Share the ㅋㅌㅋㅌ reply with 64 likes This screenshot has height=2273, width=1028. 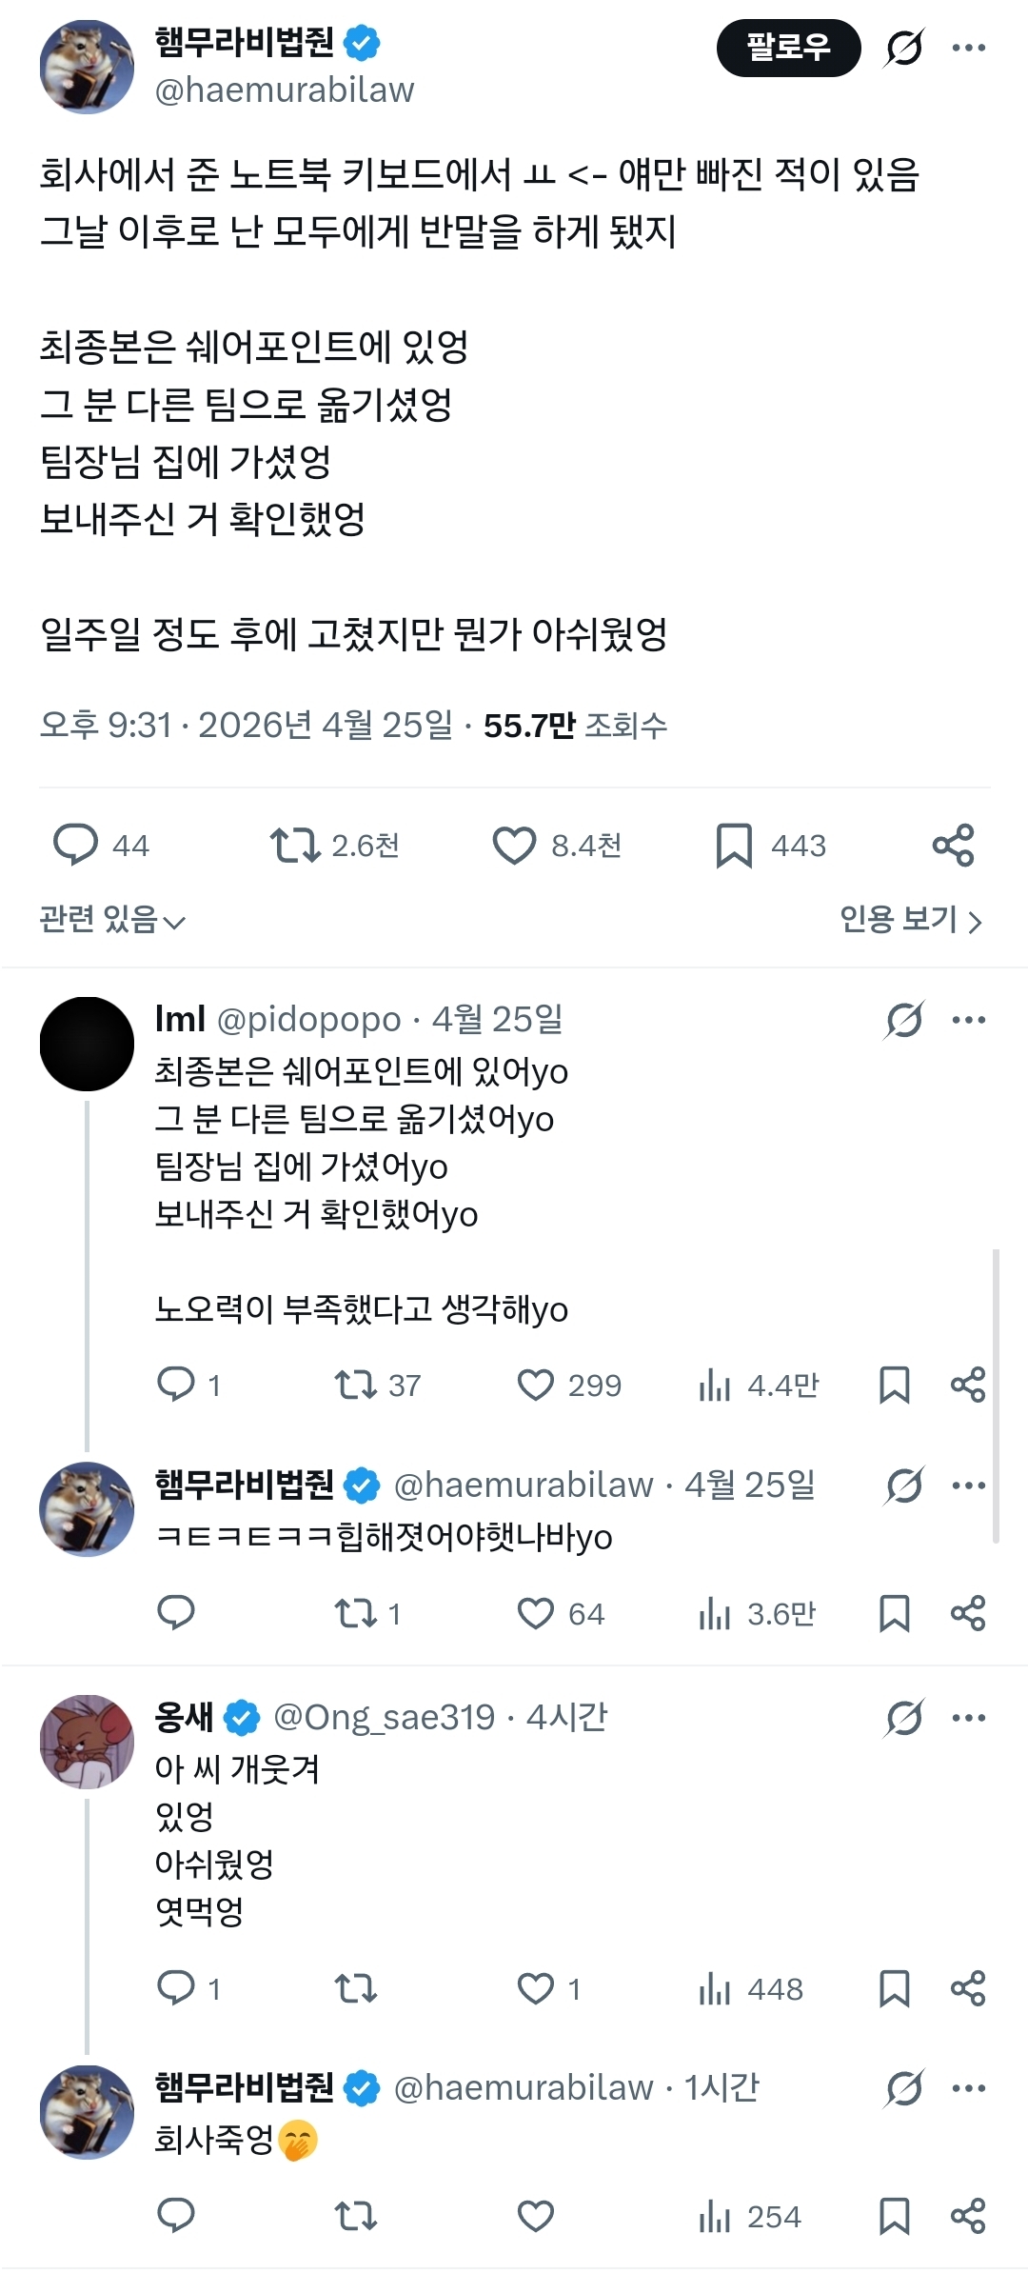click(x=968, y=1613)
